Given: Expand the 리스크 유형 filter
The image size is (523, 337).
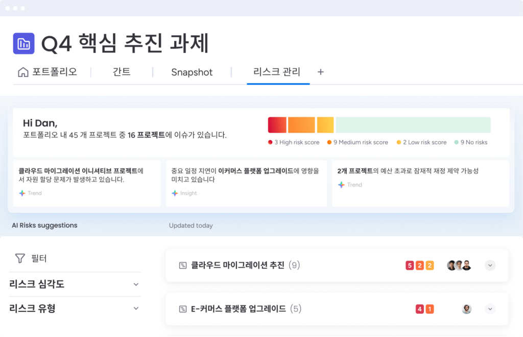Looking at the screenshot, I should tap(136, 308).
